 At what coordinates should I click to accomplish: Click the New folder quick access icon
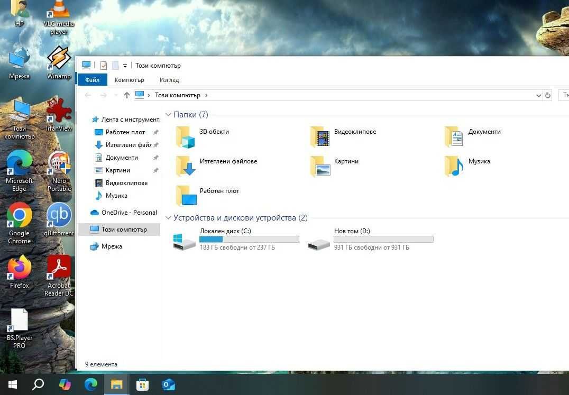click(115, 66)
